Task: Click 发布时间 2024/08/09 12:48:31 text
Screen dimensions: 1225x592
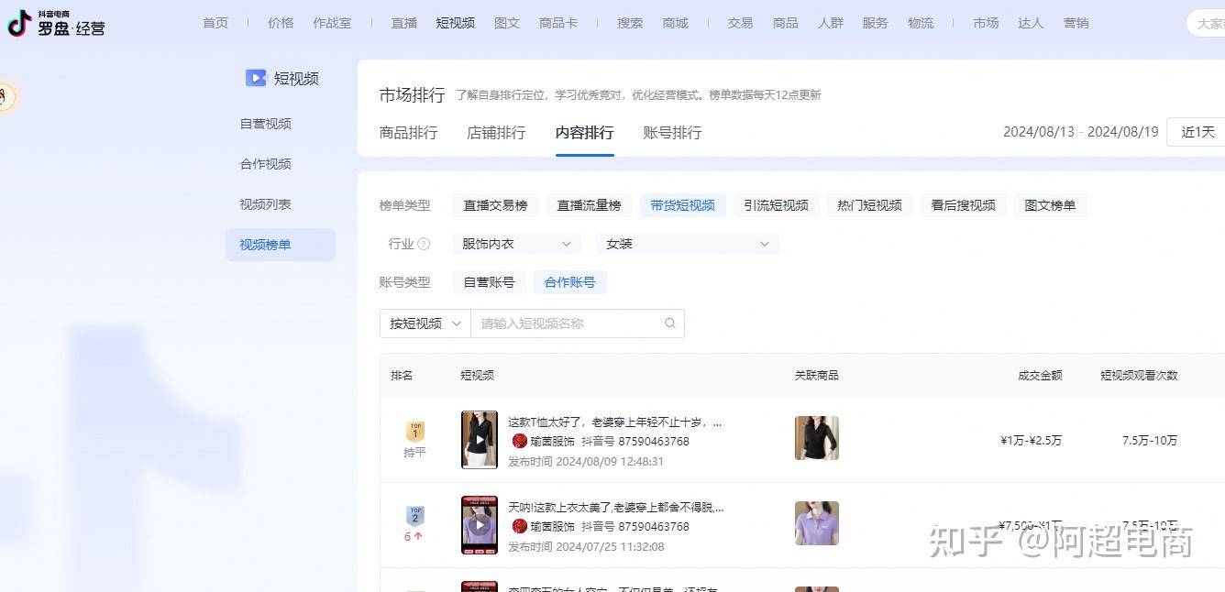Action: pos(586,461)
